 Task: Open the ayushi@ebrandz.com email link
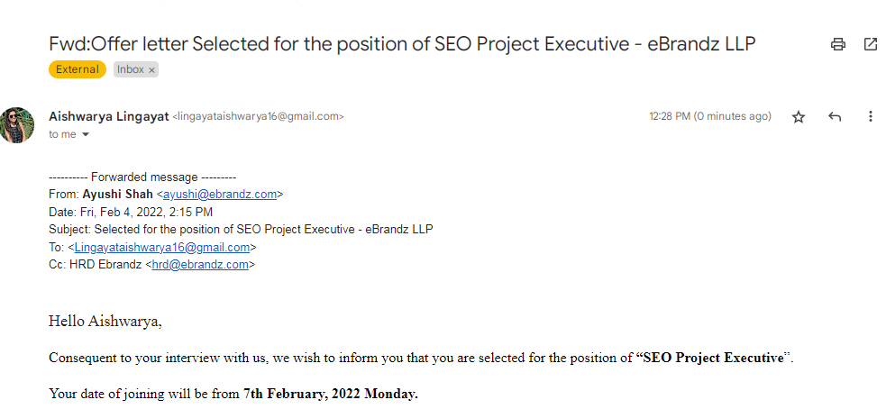click(220, 195)
